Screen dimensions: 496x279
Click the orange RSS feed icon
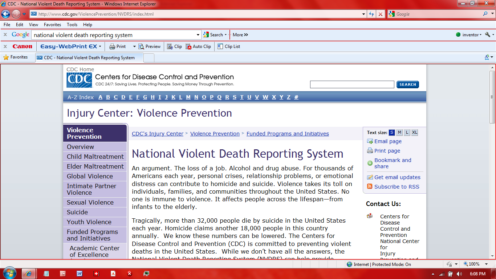[x=370, y=186]
